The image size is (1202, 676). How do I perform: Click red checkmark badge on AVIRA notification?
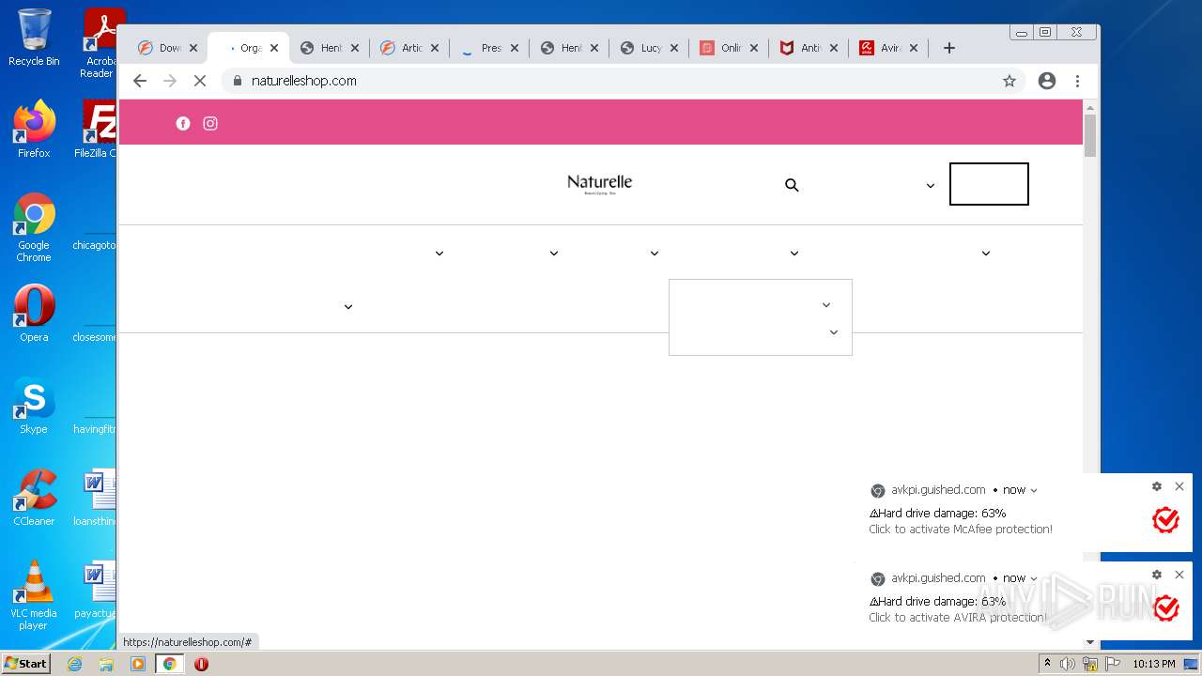point(1165,608)
